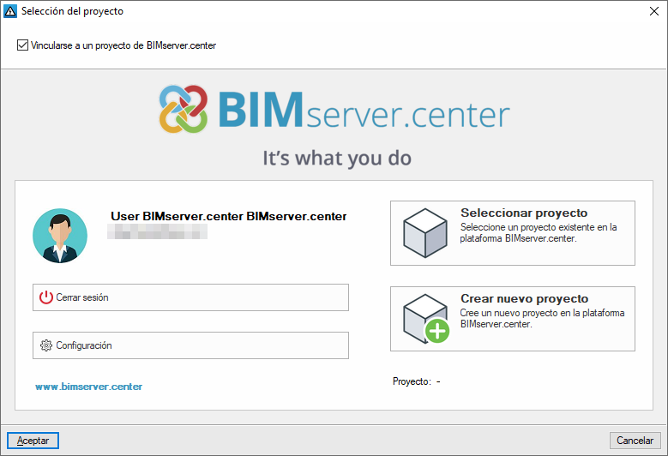Click the gear icon for Configuración
Viewport: 668px width, 456px height.
[x=46, y=345]
